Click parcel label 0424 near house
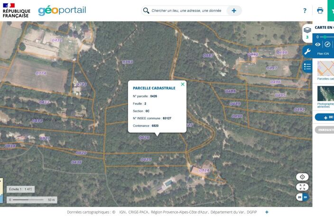334x217 pixels. (x=204, y=170)
